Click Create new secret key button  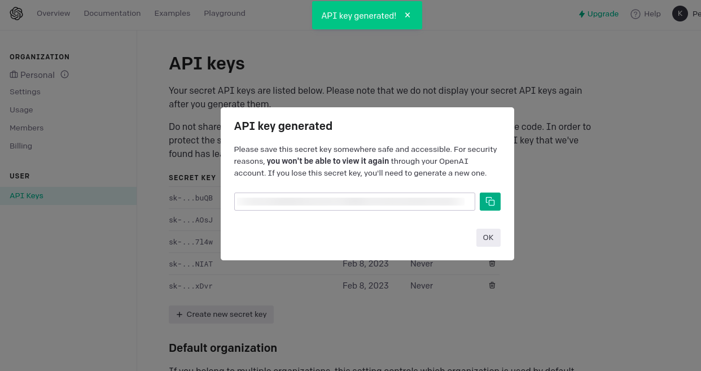point(221,315)
